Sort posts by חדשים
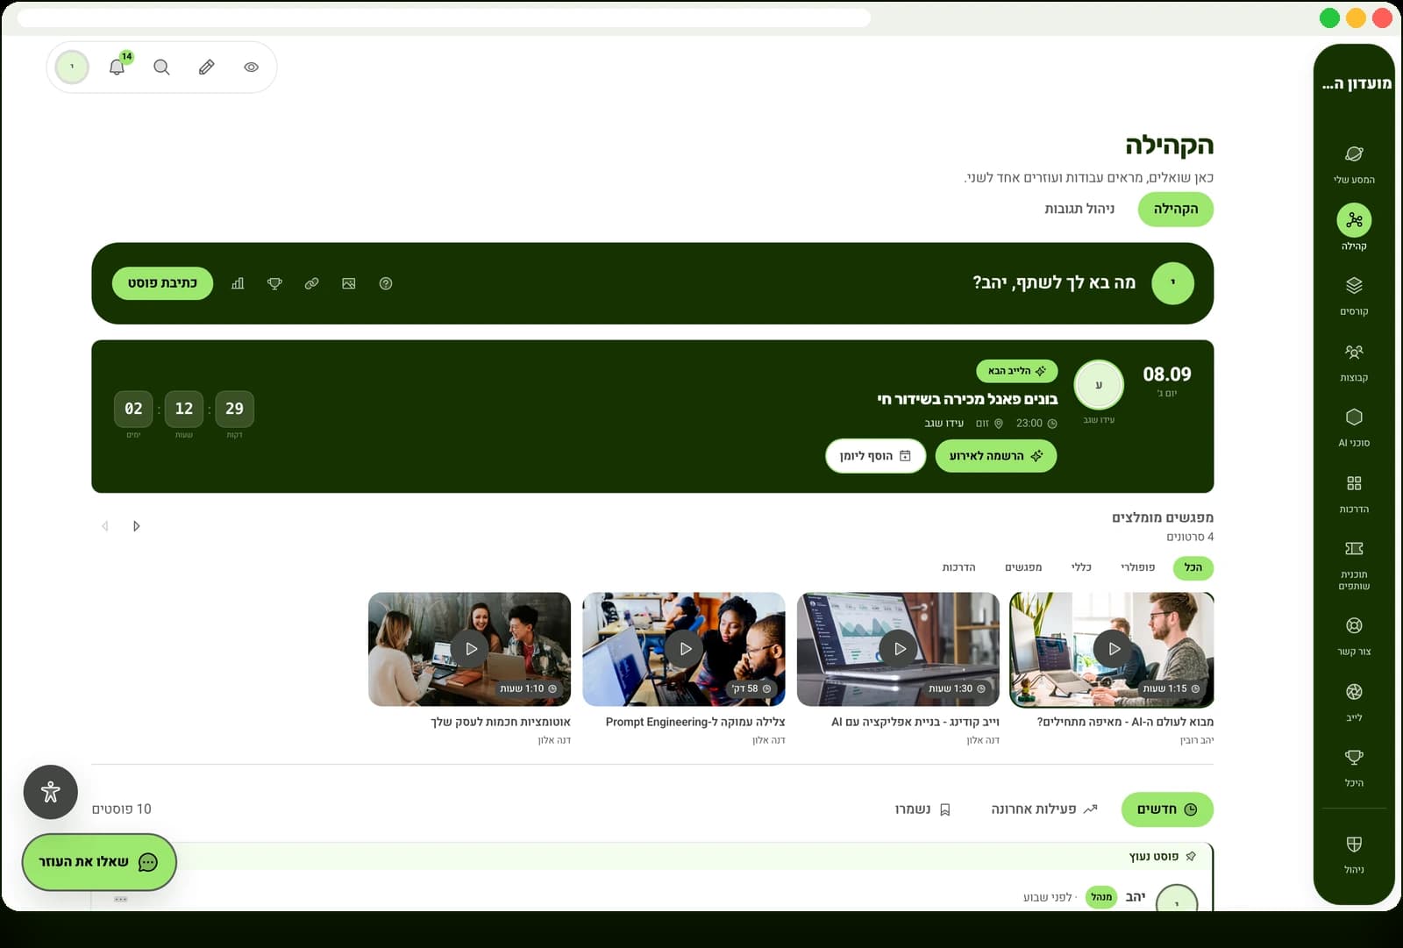 coord(1167,809)
